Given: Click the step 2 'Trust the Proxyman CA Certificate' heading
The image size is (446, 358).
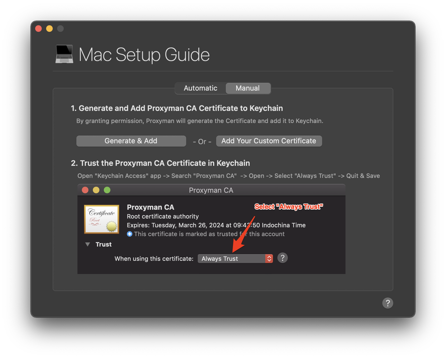Looking at the screenshot, I should point(160,163).
